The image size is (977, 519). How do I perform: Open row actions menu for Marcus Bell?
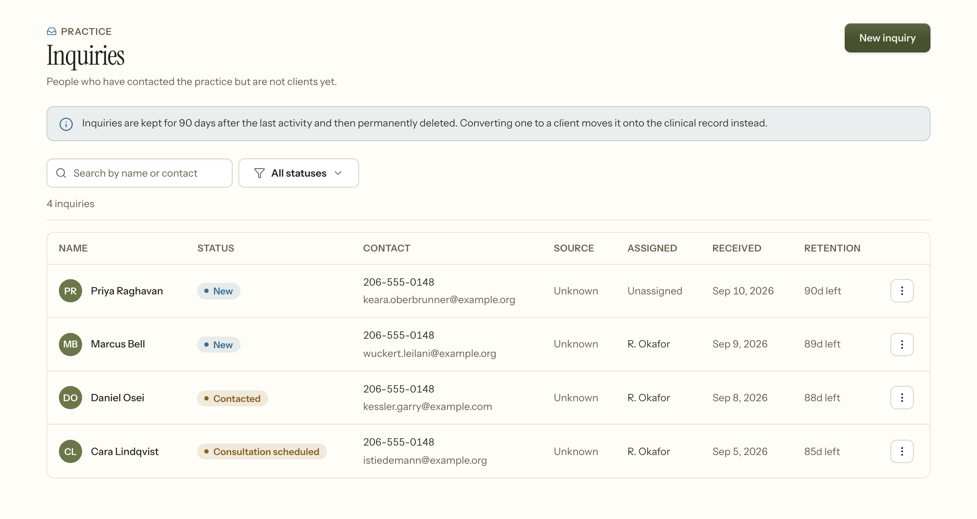[x=902, y=345]
